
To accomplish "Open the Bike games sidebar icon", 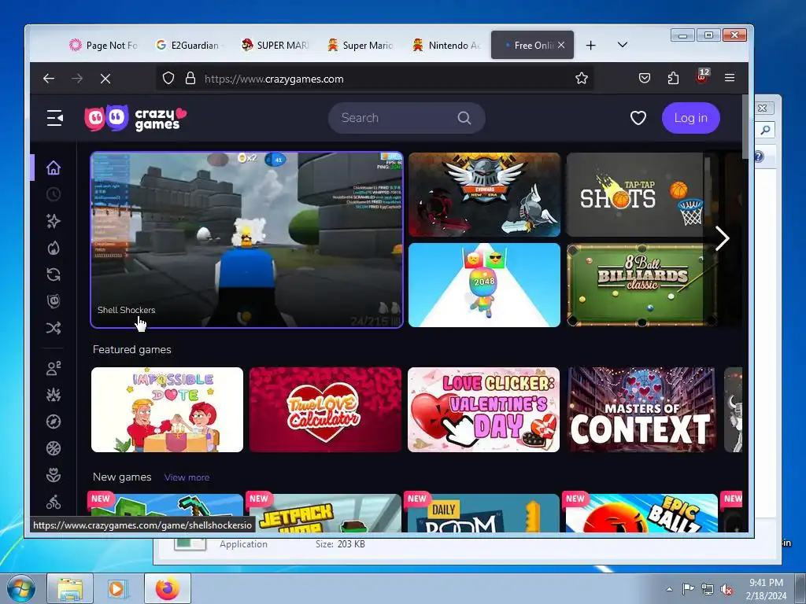I will [54, 502].
